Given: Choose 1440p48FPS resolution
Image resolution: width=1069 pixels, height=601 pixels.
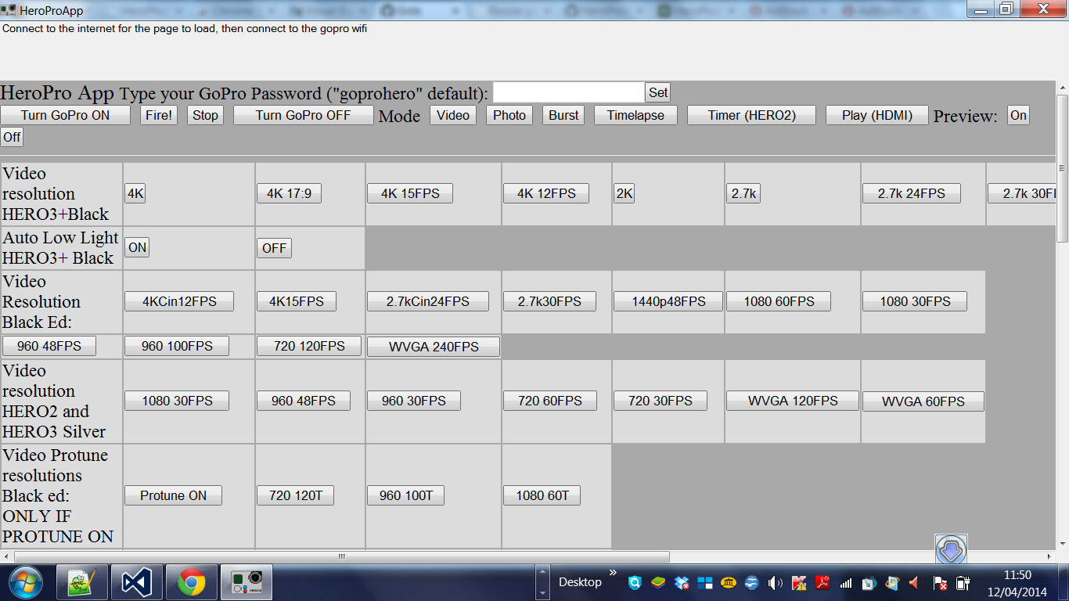Looking at the screenshot, I should pyautogui.click(x=668, y=301).
